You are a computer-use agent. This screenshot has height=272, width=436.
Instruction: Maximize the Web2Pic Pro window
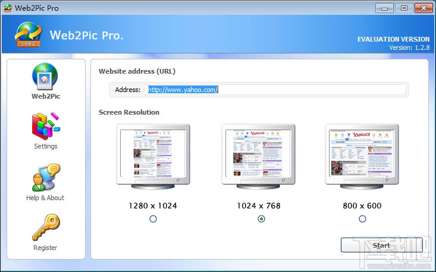pyautogui.click(x=404, y=8)
